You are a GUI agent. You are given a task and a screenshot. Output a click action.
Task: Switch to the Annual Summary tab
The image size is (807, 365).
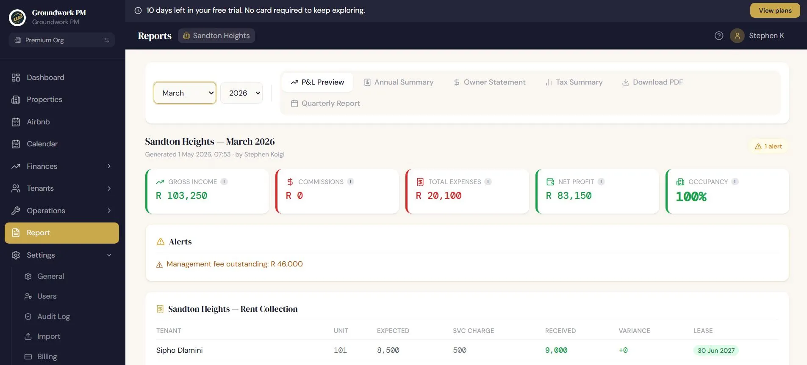click(x=399, y=82)
